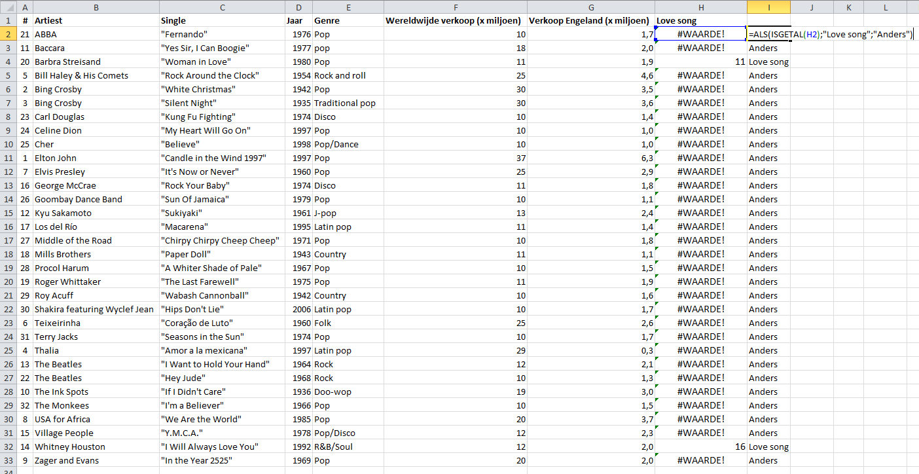
Task: Click the 'Artiest' header cell
Action: [x=96, y=20]
